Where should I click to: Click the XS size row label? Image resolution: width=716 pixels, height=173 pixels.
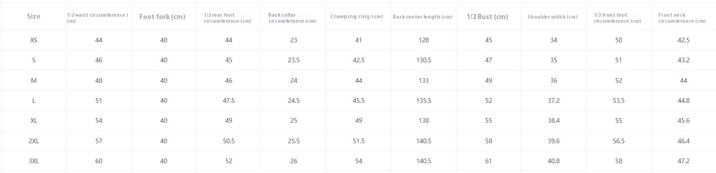pyautogui.click(x=34, y=40)
